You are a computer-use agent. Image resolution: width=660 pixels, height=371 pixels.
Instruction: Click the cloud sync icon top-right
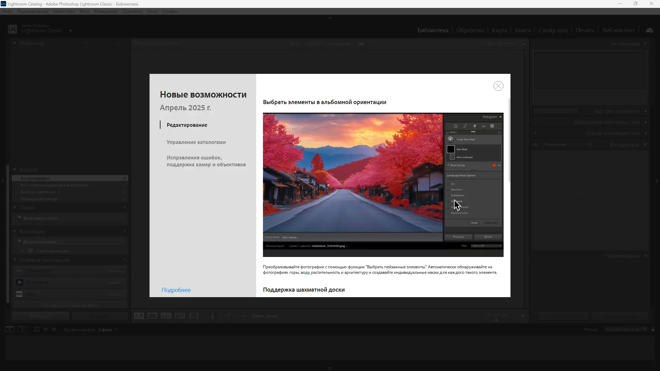click(x=650, y=30)
